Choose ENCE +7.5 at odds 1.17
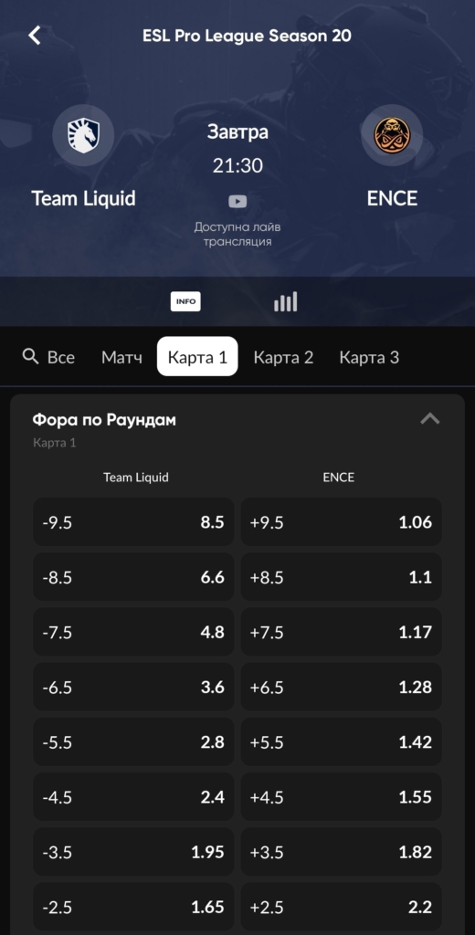This screenshot has width=475, height=935. pos(342,632)
